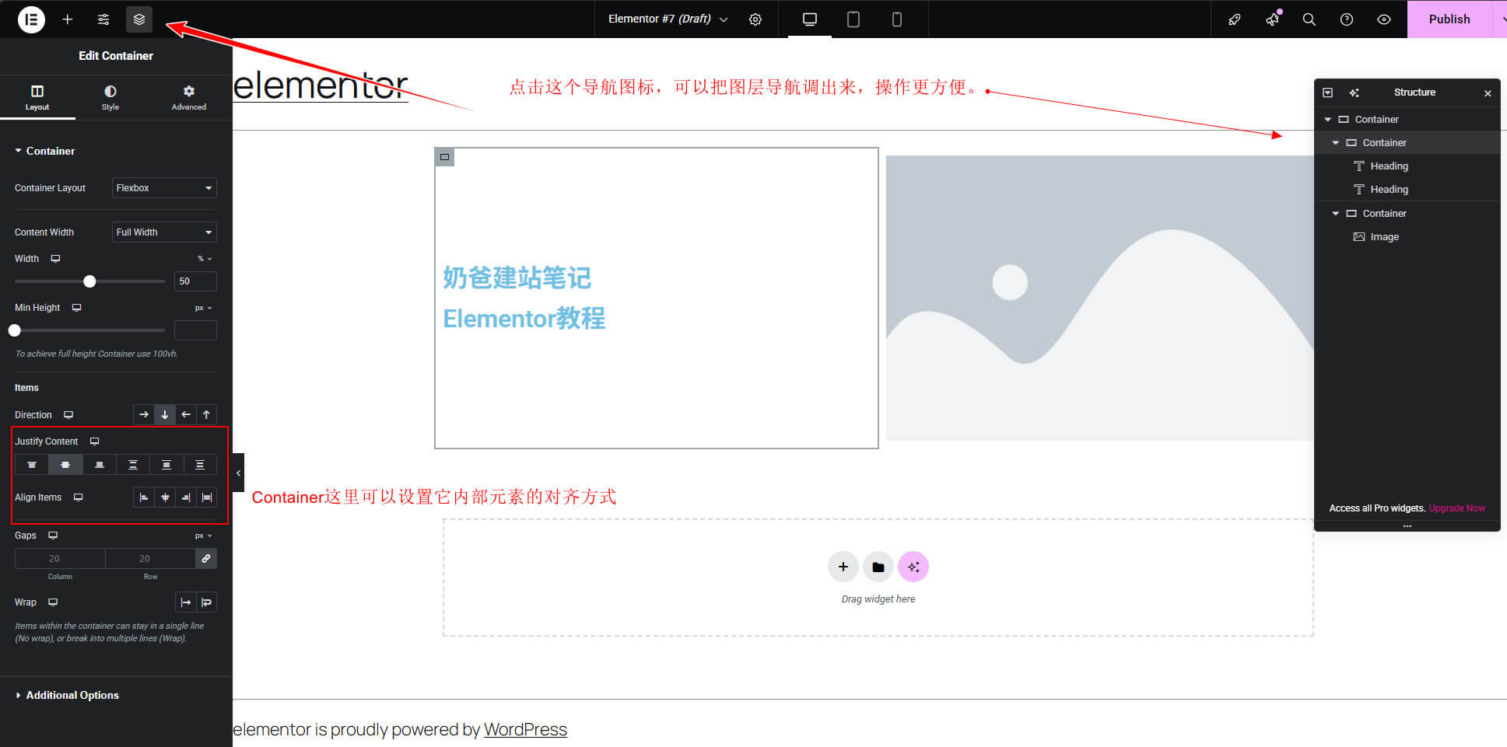
Task: Open the add element plus icon in top bar
Action: 68,19
